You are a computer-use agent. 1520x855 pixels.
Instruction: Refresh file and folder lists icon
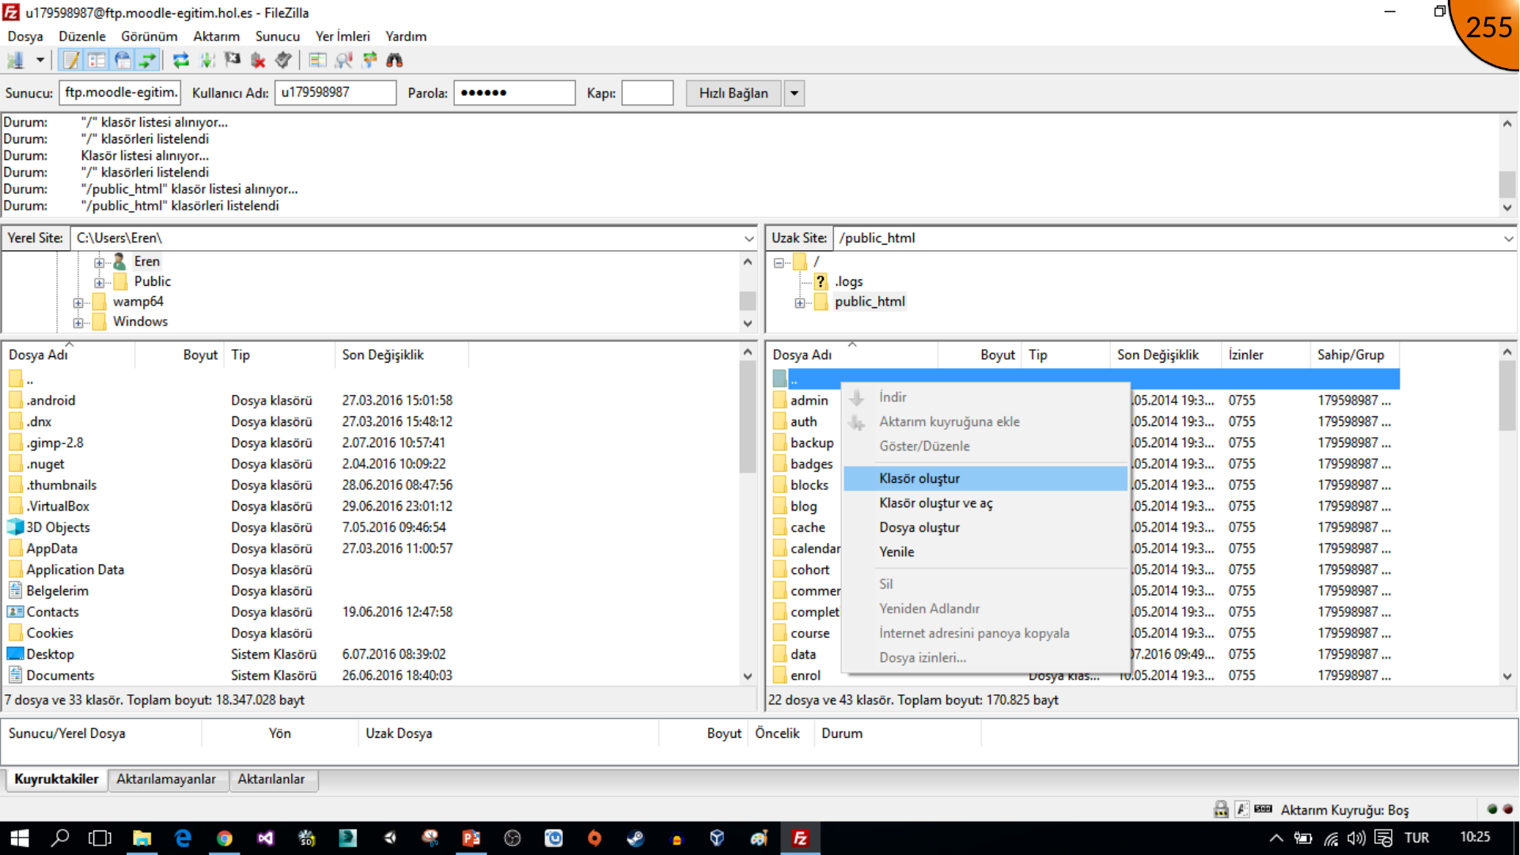click(181, 60)
